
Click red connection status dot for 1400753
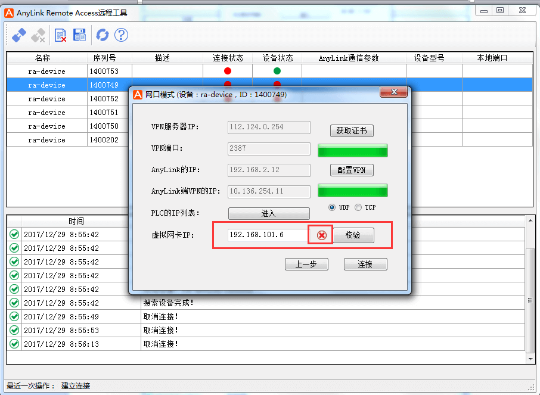point(227,71)
